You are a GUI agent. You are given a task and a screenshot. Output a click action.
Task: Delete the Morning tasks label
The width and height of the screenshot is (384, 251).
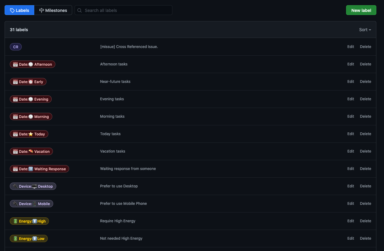tap(365, 116)
